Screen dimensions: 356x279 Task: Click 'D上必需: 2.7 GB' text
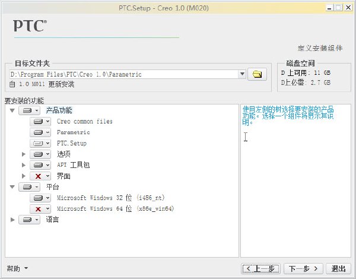click(306, 83)
